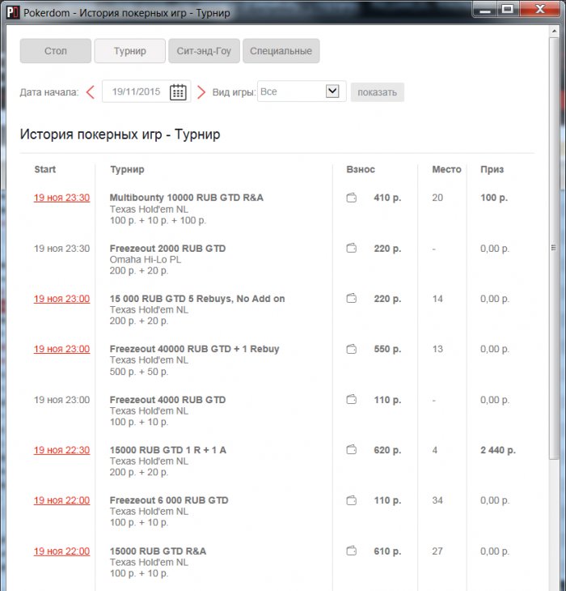Click wallet icon for Freezeout 40000 RUB GTD

352,349
